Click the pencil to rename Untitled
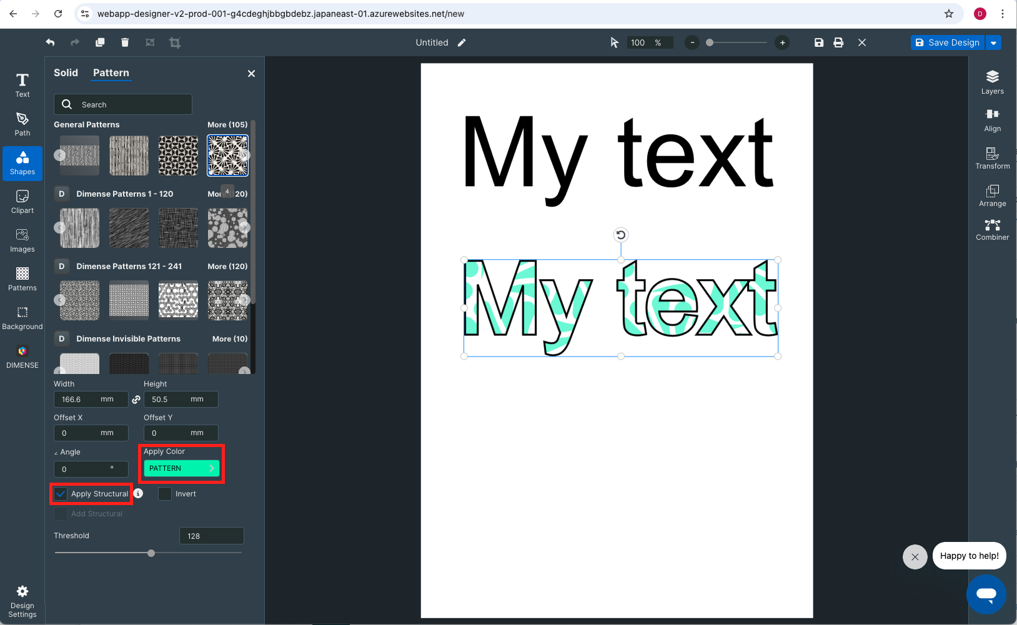1017x625 pixels. coord(462,42)
